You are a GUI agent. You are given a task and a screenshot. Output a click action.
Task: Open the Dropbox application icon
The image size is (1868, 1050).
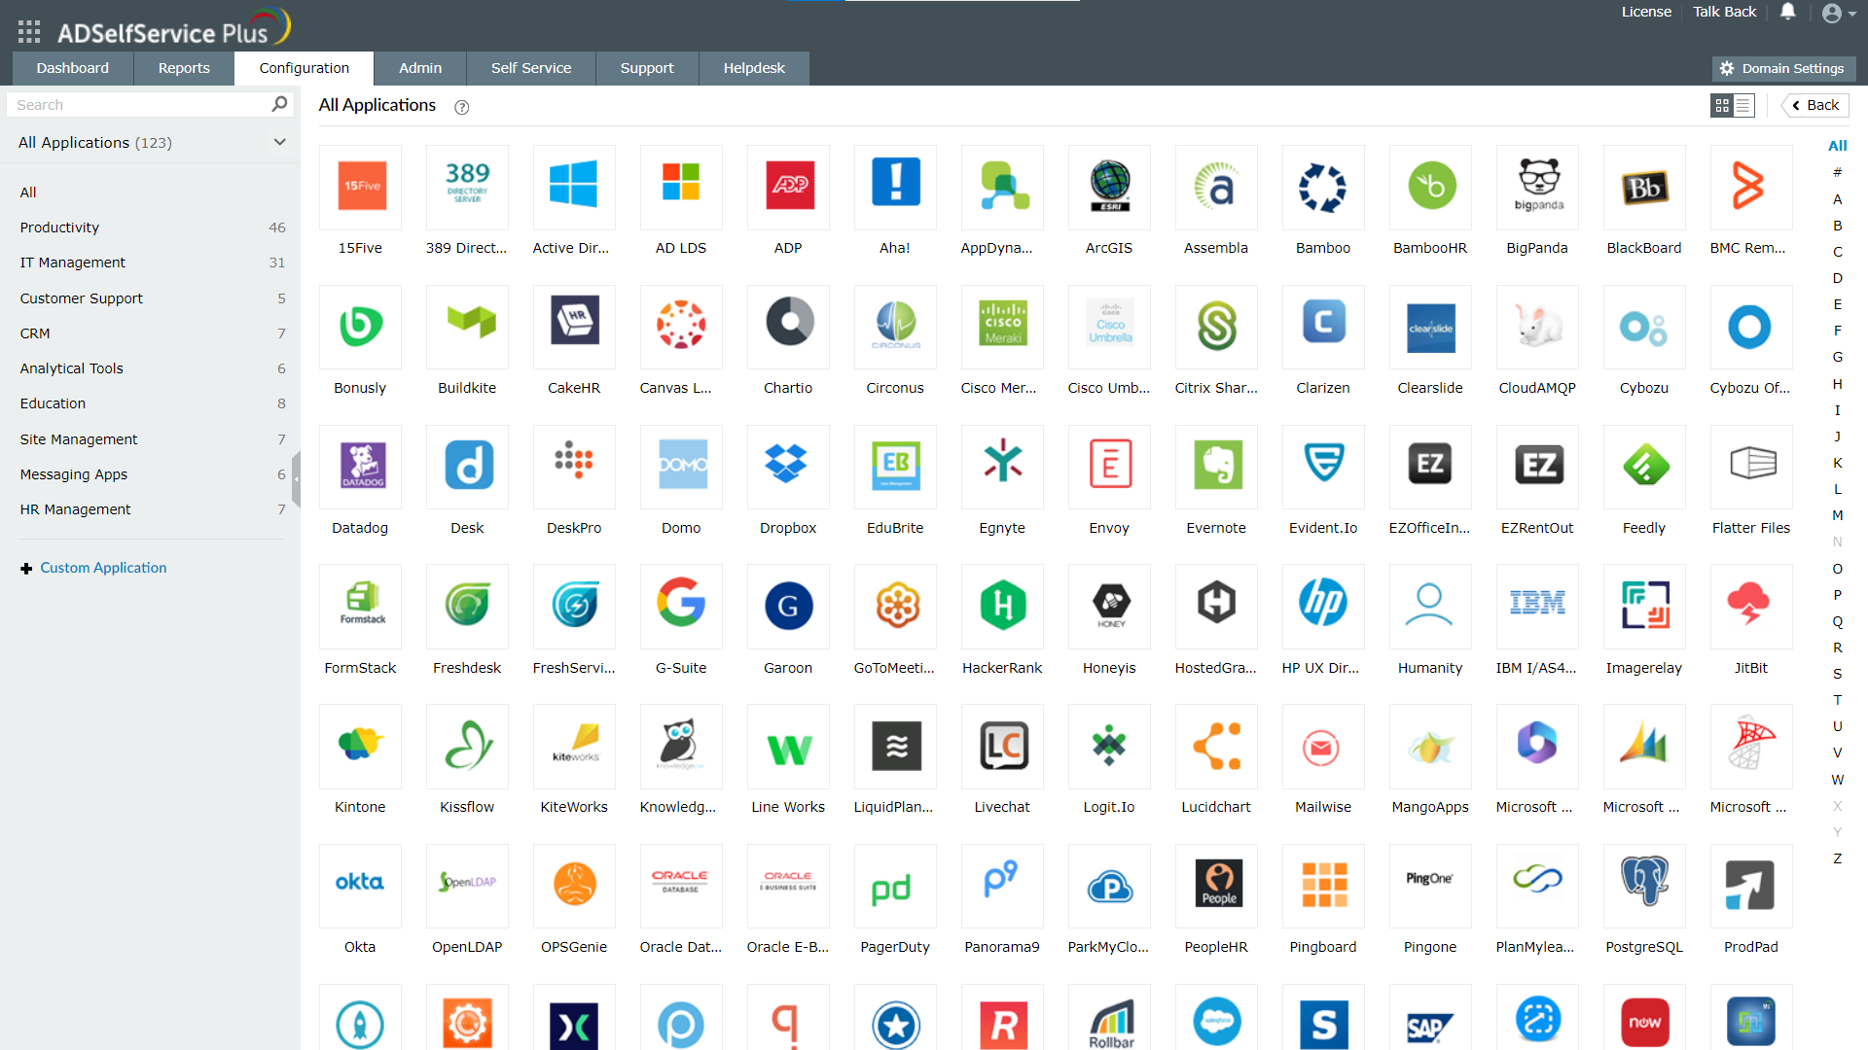point(787,466)
